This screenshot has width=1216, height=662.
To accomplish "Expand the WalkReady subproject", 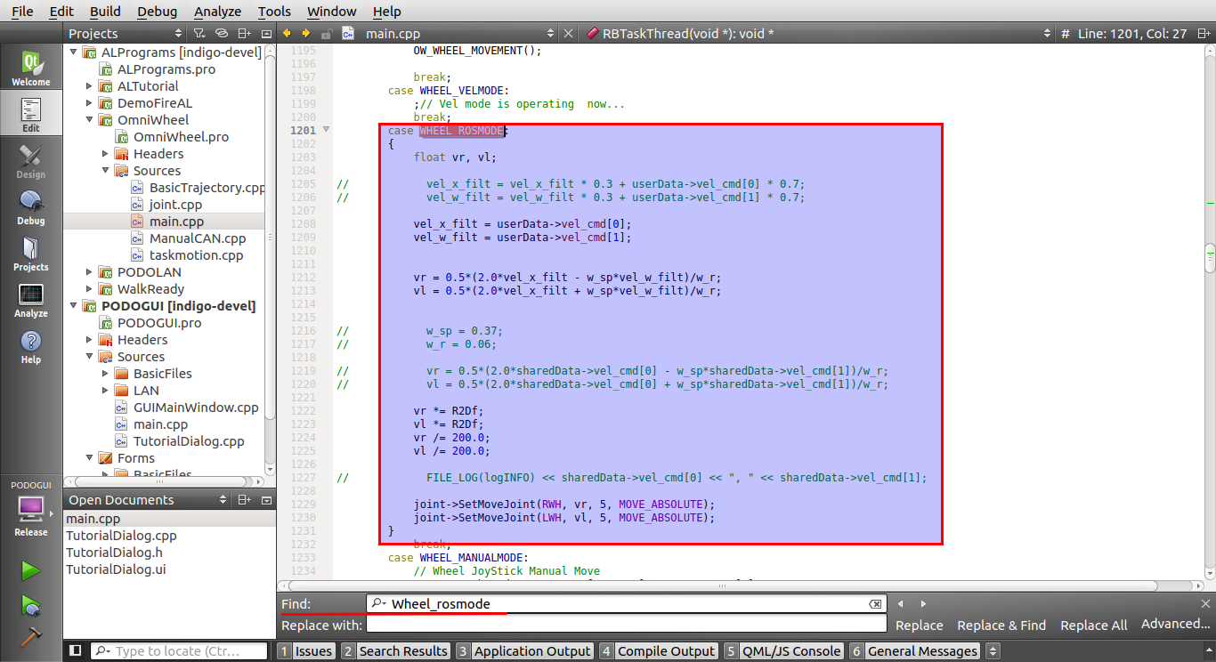I will (x=89, y=289).
